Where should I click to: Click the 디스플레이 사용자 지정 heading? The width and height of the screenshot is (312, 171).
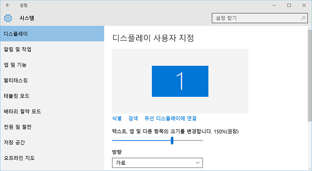tap(153, 38)
